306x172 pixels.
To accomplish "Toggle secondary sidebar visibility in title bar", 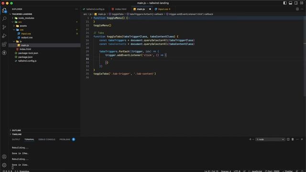I will click(x=296, y=3).
